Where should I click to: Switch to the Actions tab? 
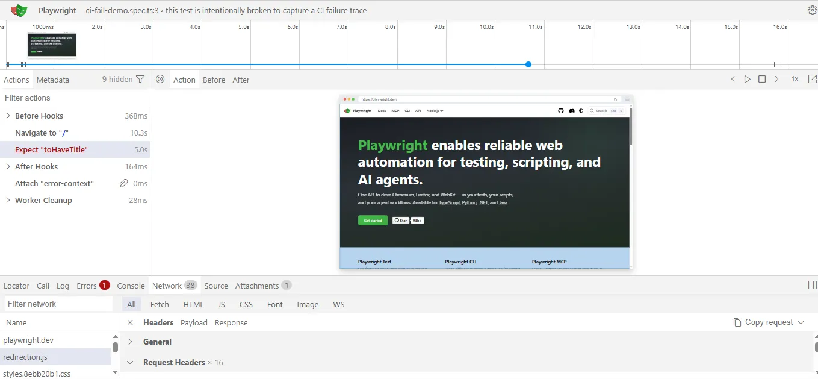[x=16, y=80]
